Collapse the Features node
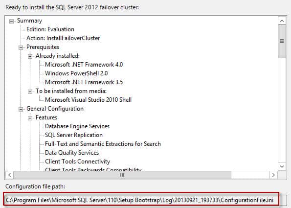Image resolution: width=291 pixels, height=208 pixels. click(30, 118)
